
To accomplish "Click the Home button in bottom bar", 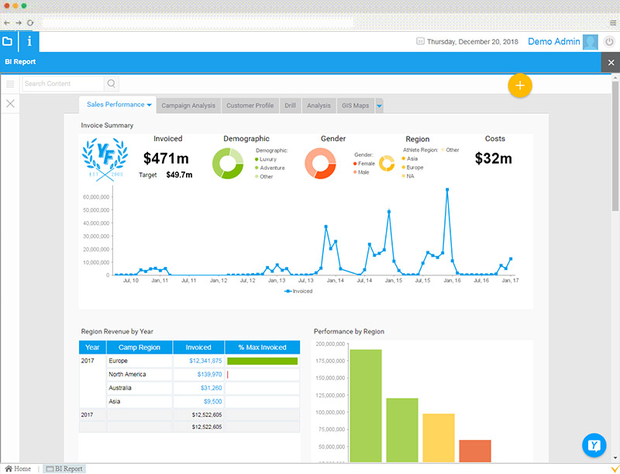I will 19,469.
